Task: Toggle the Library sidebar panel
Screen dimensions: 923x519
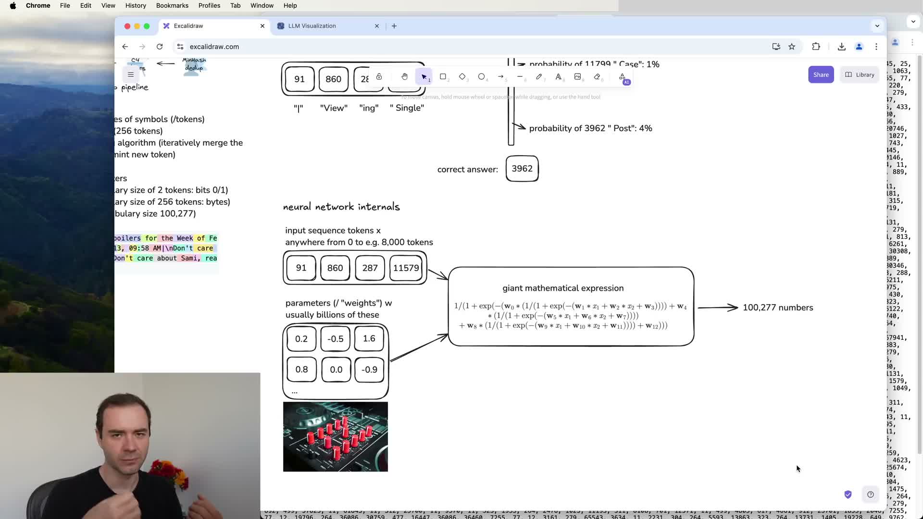Action: pyautogui.click(x=860, y=74)
